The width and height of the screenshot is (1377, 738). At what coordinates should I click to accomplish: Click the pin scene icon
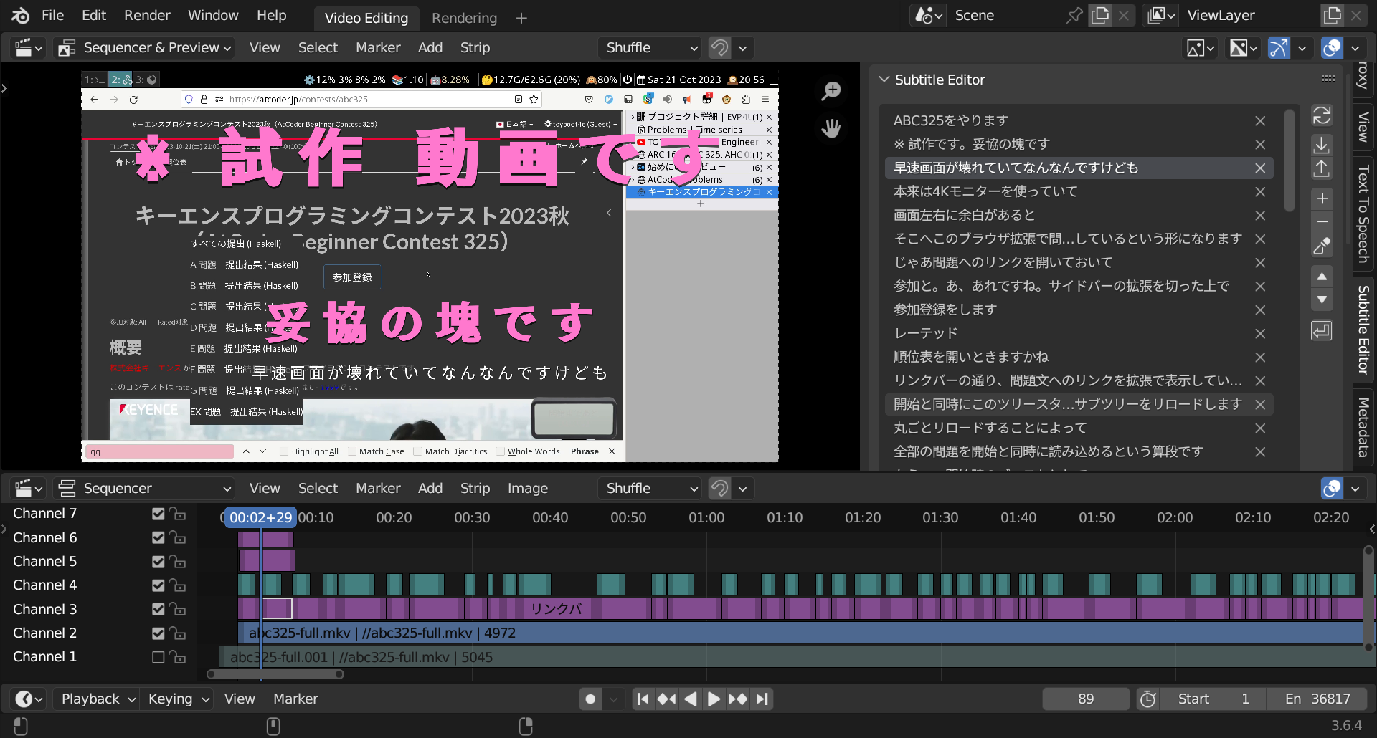pyautogui.click(x=1074, y=16)
